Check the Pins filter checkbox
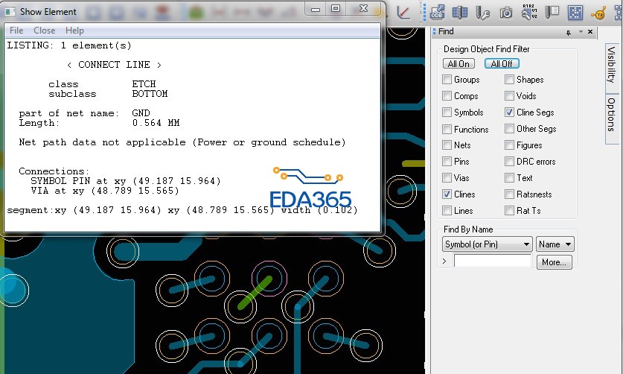623x374 pixels. click(447, 161)
